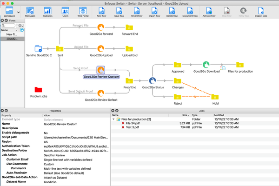Edit the Script path value
The image size is (279, 186).
tap(76, 138)
